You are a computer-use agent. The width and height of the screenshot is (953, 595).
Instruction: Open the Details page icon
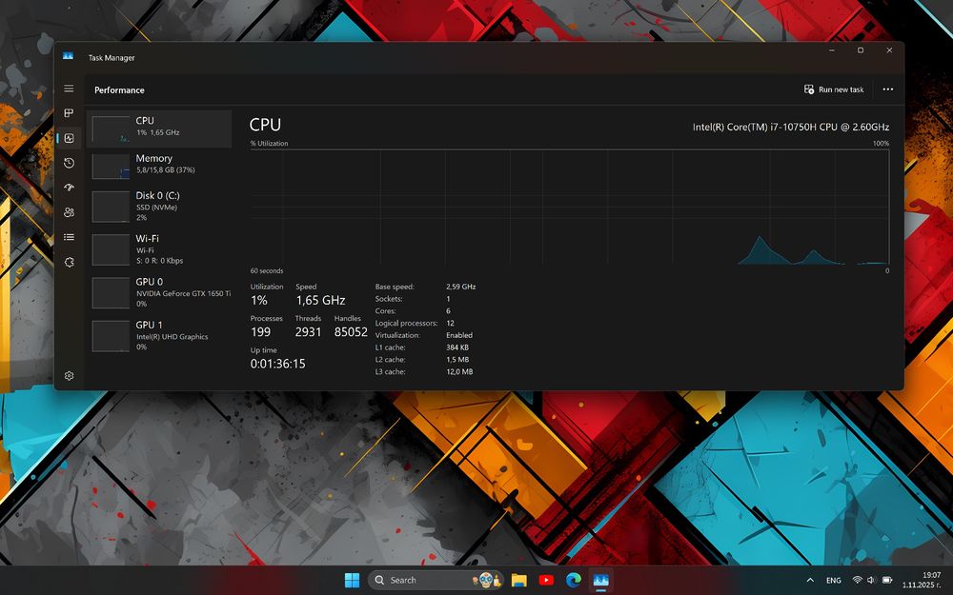(x=69, y=237)
